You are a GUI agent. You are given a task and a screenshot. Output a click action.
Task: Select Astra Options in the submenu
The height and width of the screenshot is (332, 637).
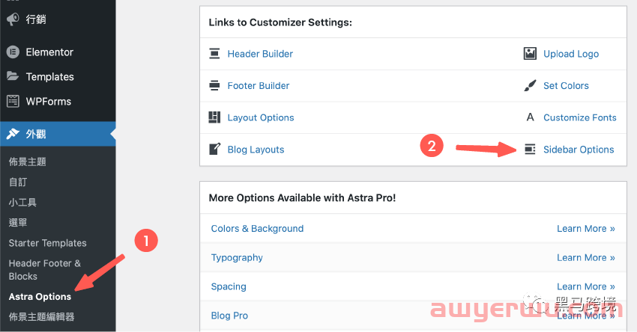(40, 296)
